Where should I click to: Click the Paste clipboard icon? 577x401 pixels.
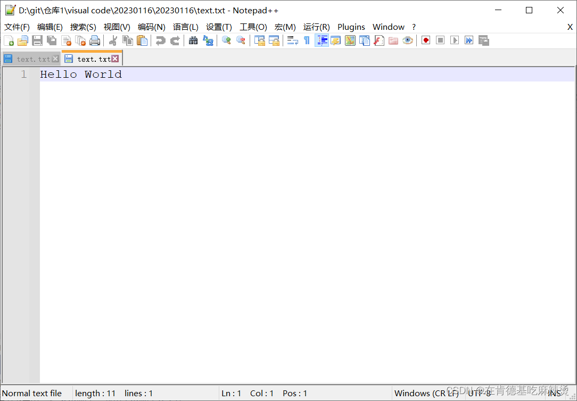point(142,40)
